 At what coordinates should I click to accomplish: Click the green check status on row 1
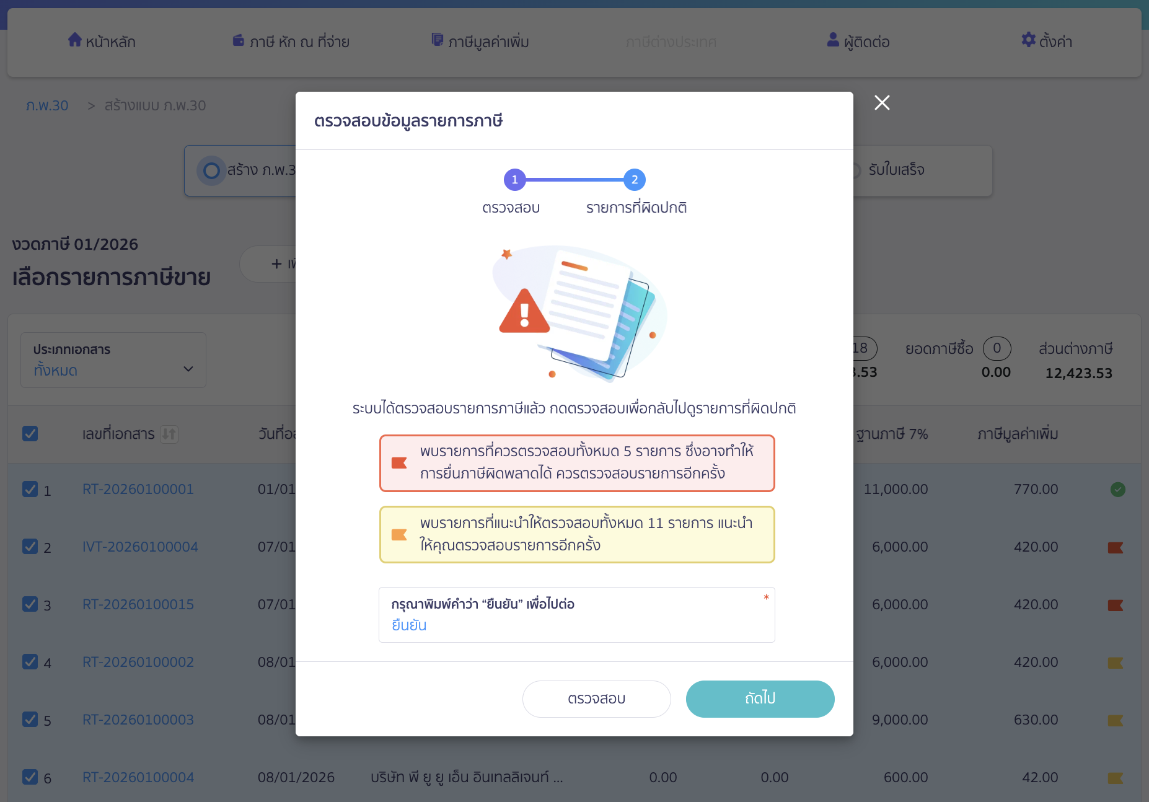[1118, 490]
